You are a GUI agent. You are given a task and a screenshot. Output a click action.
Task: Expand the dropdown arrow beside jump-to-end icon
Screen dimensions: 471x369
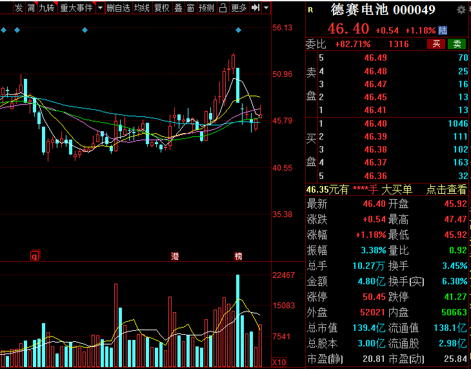pos(266,8)
